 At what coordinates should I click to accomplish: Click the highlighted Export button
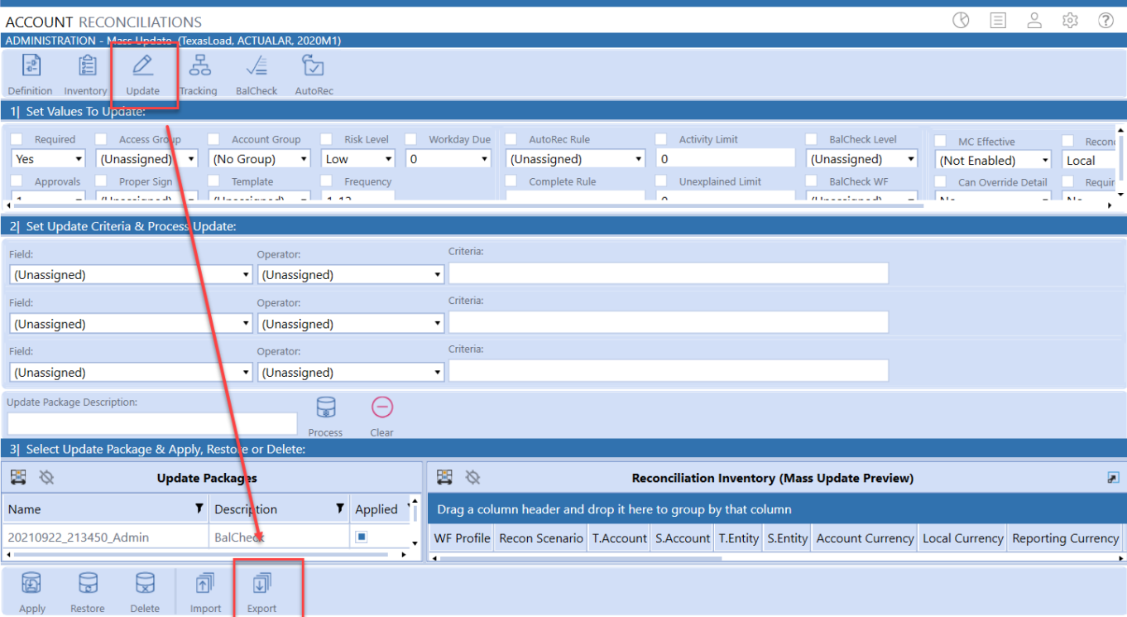[x=262, y=590]
